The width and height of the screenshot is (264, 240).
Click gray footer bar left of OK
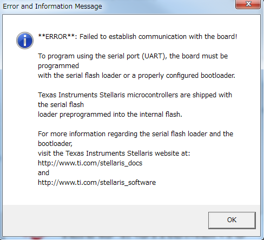104,220
